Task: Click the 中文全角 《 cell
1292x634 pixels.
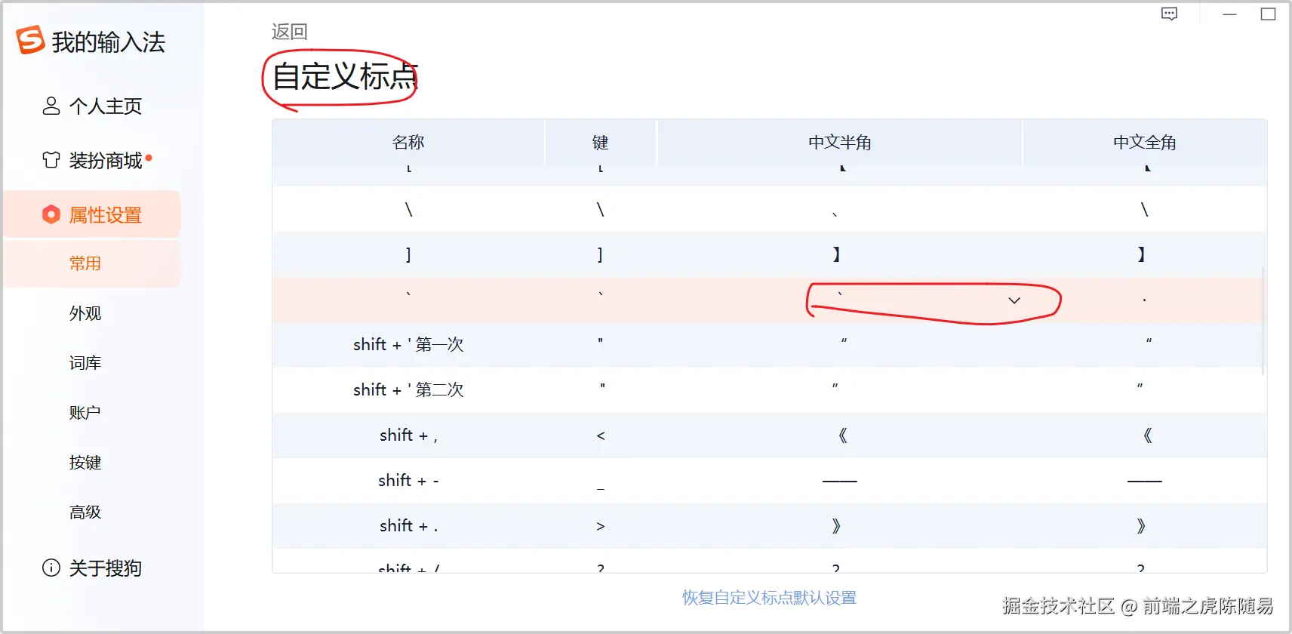Action: tap(1145, 435)
